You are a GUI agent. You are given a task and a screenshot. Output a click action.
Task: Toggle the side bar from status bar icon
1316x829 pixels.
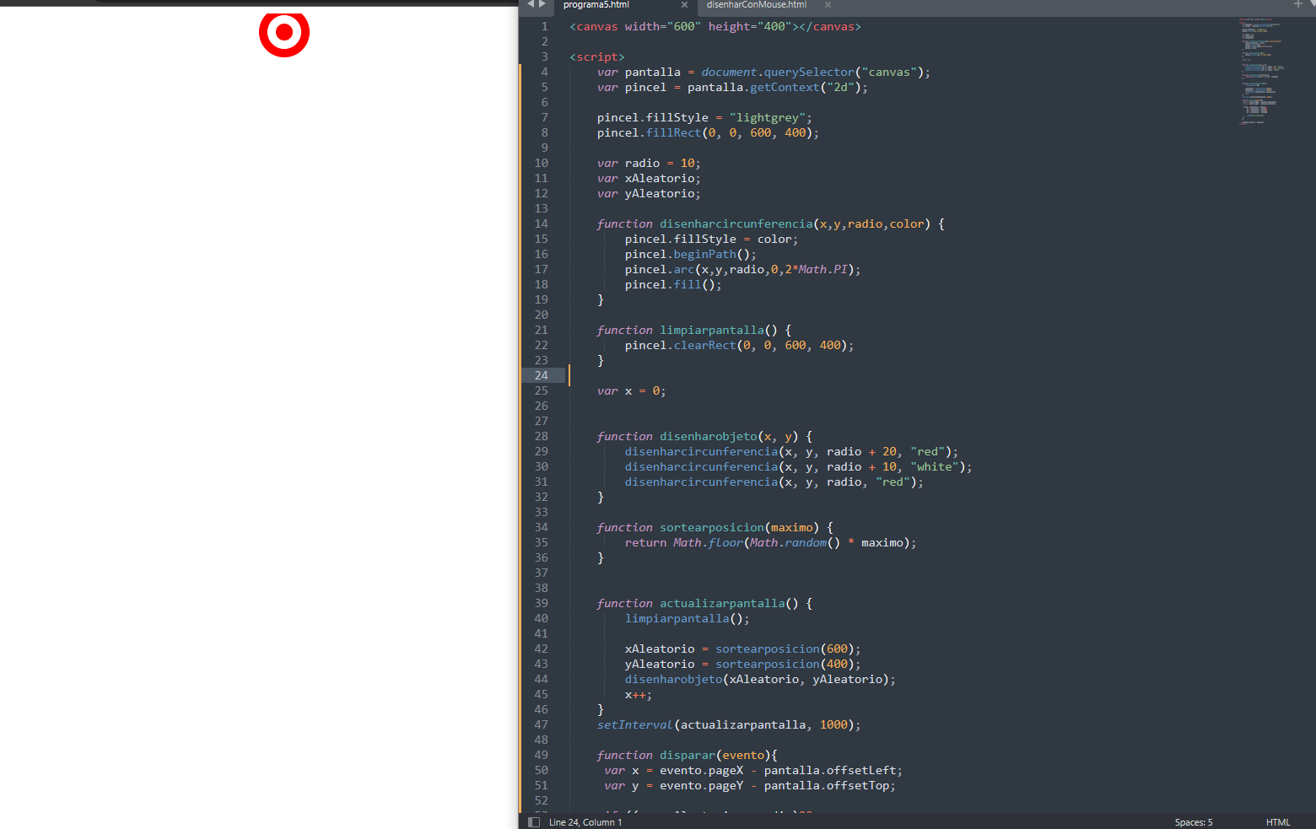point(534,821)
